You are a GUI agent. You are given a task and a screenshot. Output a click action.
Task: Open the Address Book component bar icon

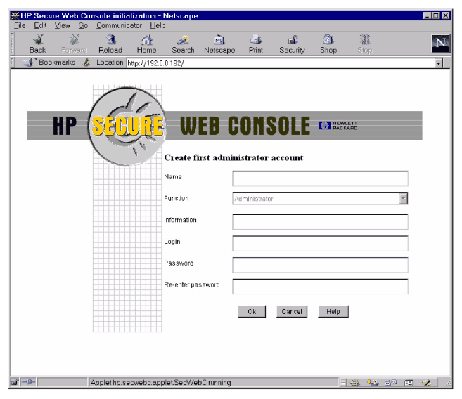coord(409,383)
